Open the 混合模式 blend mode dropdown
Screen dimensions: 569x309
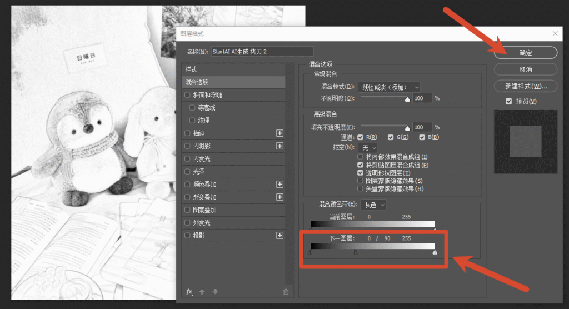coord(389,87)
